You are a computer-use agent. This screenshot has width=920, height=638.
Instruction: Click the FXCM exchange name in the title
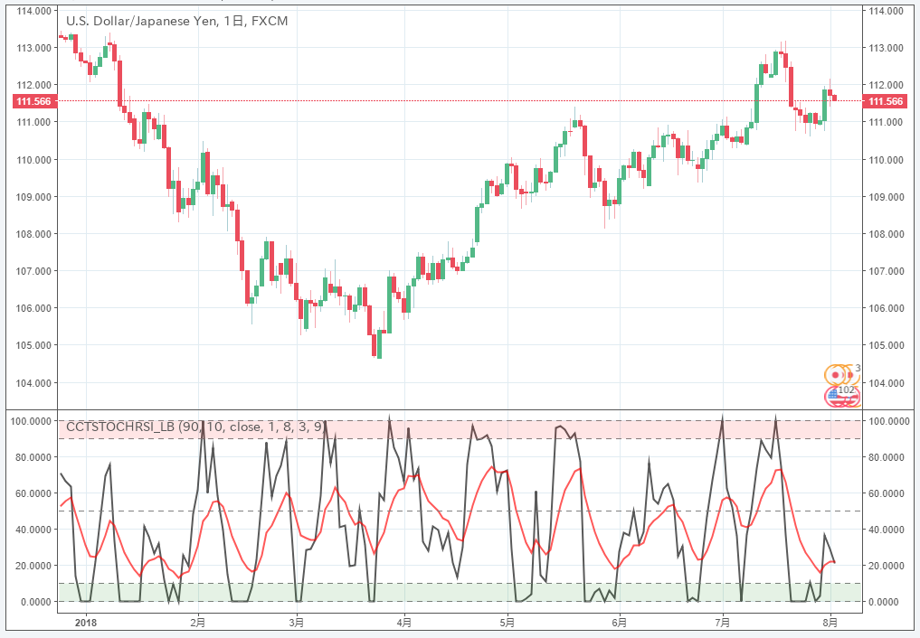pos(271,22)
